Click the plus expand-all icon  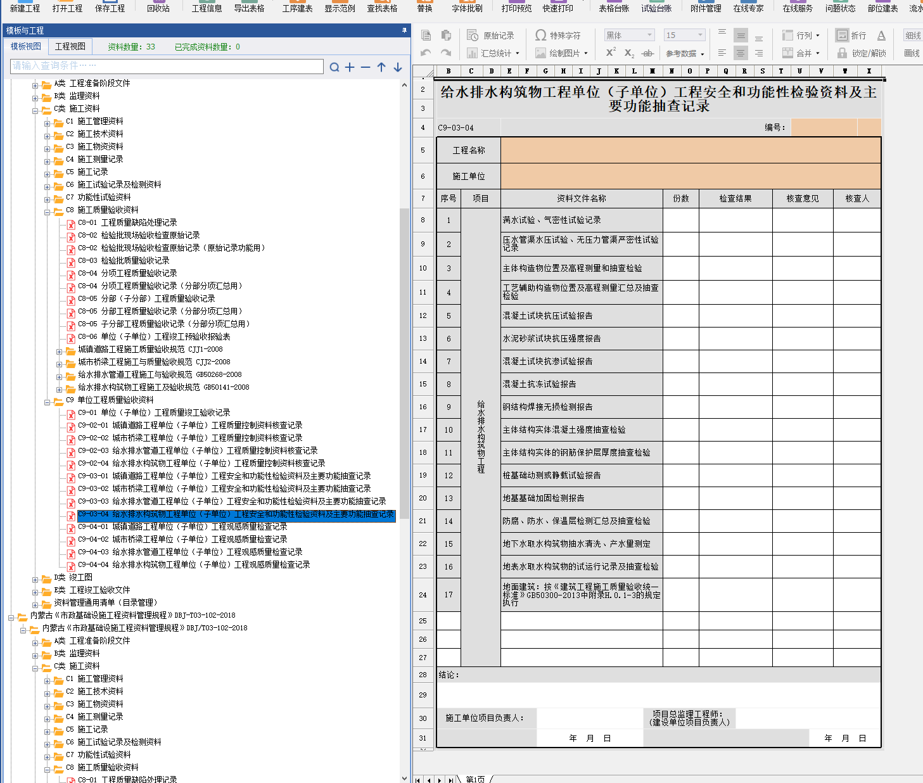pyautogui.click(x=350, y=67)
